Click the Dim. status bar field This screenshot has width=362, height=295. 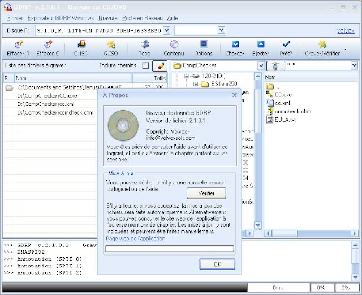[x=278, y=288]
